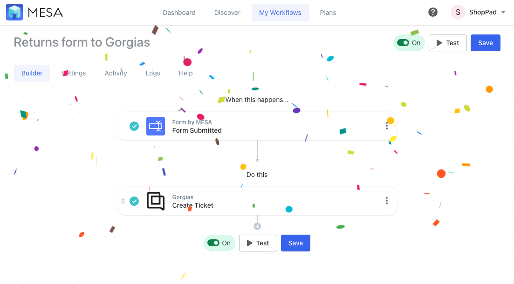Screen dimensions: 514x284
Task: Select the Form Submitted trigger label
Action: click(197, 130)
